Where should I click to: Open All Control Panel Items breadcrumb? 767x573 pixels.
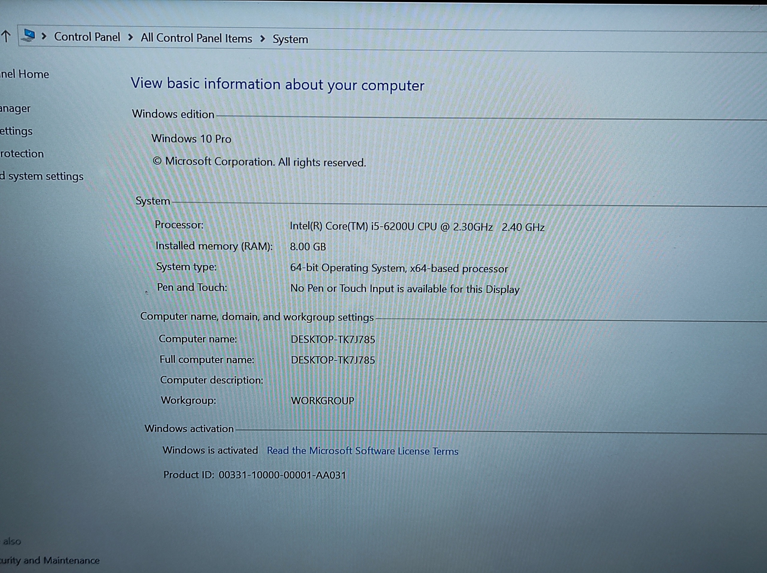tap(196, 38)
